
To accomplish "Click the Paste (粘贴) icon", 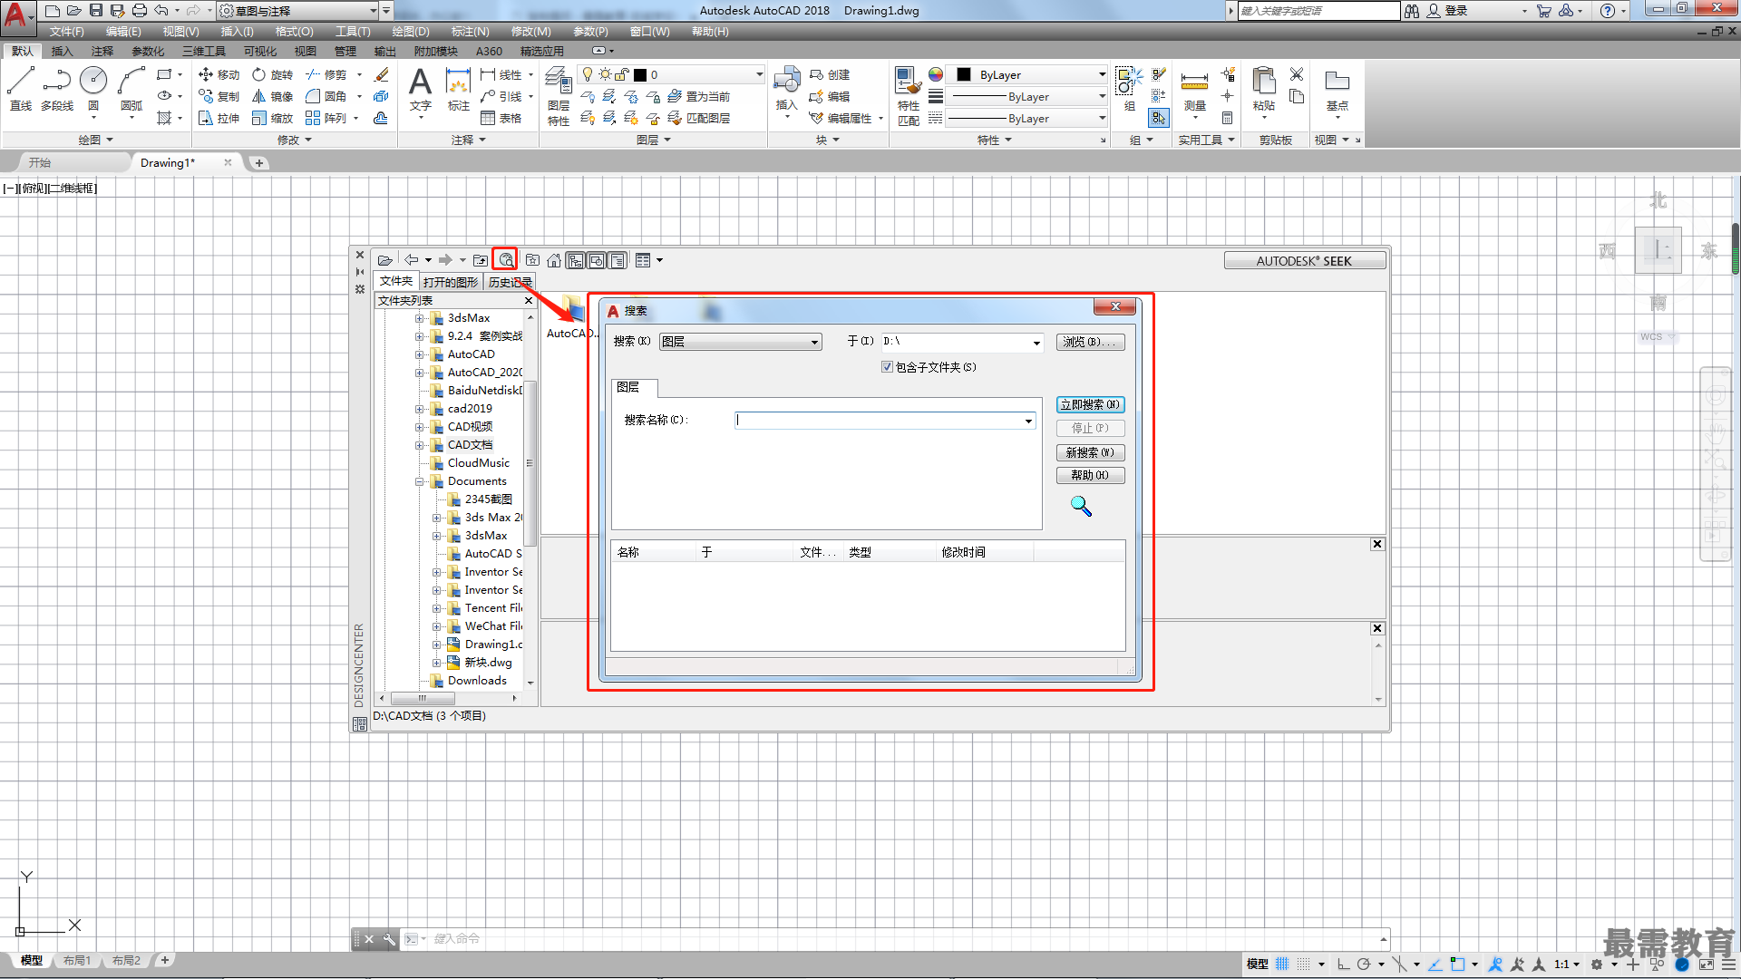I will (x=1263, y=89).
